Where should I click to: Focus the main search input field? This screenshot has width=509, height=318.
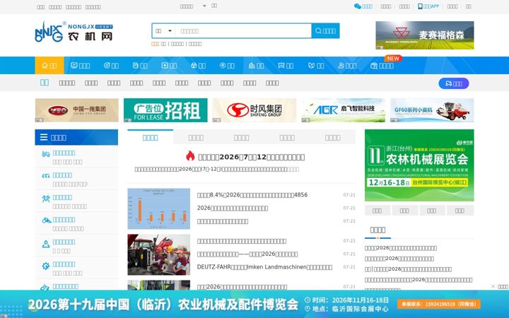tap(243, 31)
